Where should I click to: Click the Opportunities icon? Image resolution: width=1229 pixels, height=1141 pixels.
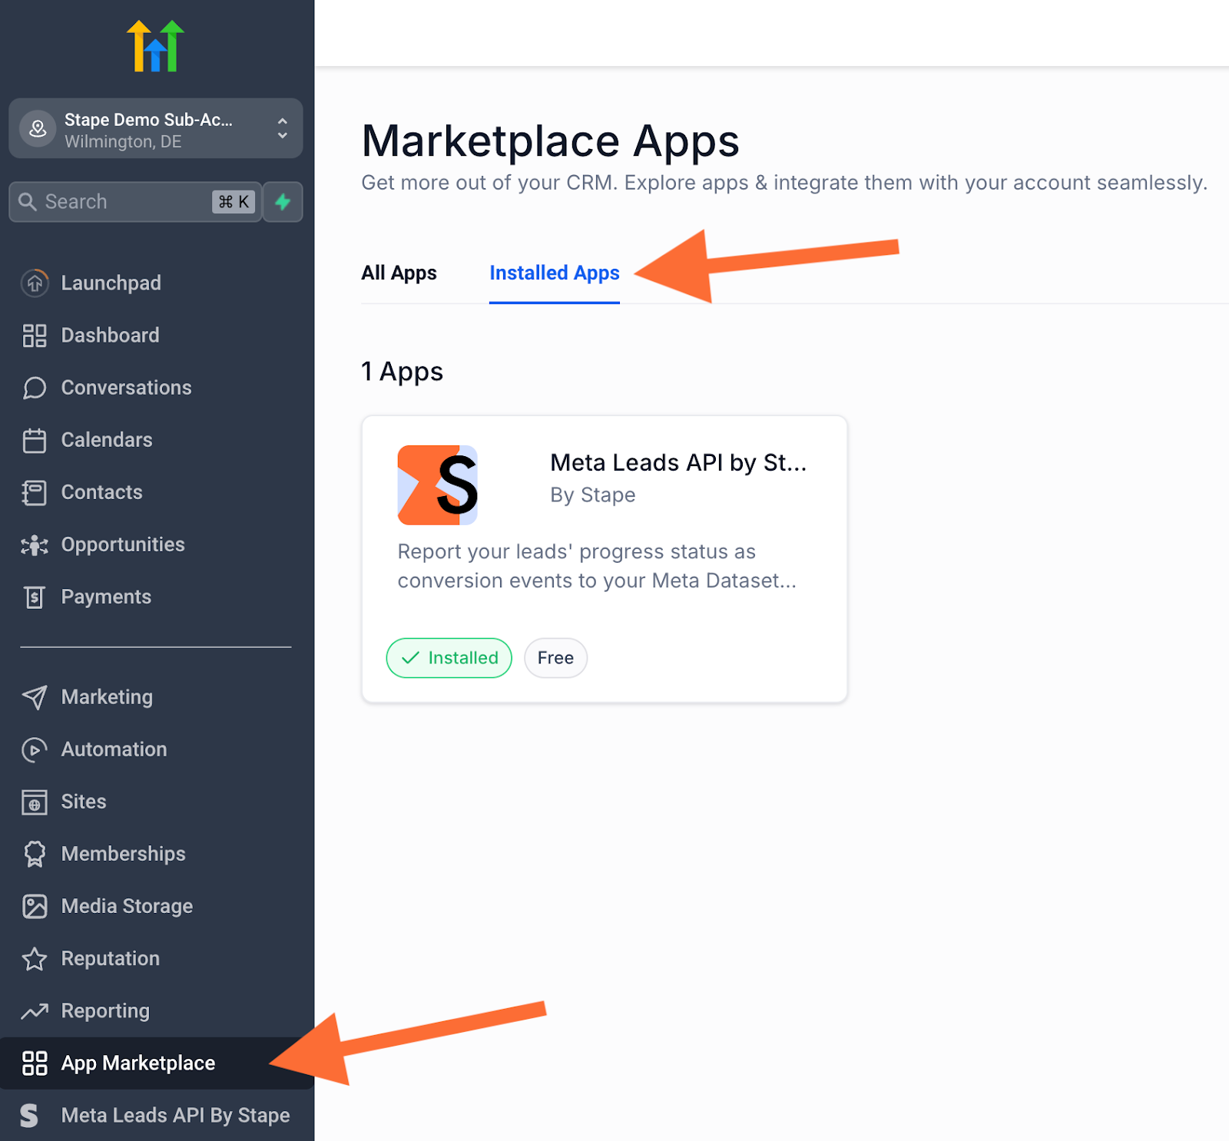(x=35, y=544)
